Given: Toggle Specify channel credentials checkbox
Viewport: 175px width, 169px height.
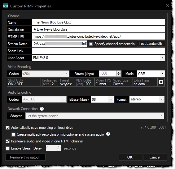Looking at the screenshot, I should [x=91, y=44].
